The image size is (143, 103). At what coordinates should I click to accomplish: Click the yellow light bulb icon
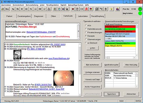pyautogui.click(x=111, y=9)
